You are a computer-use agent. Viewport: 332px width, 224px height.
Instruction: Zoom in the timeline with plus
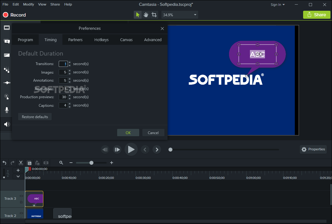[x=112, y=163]
